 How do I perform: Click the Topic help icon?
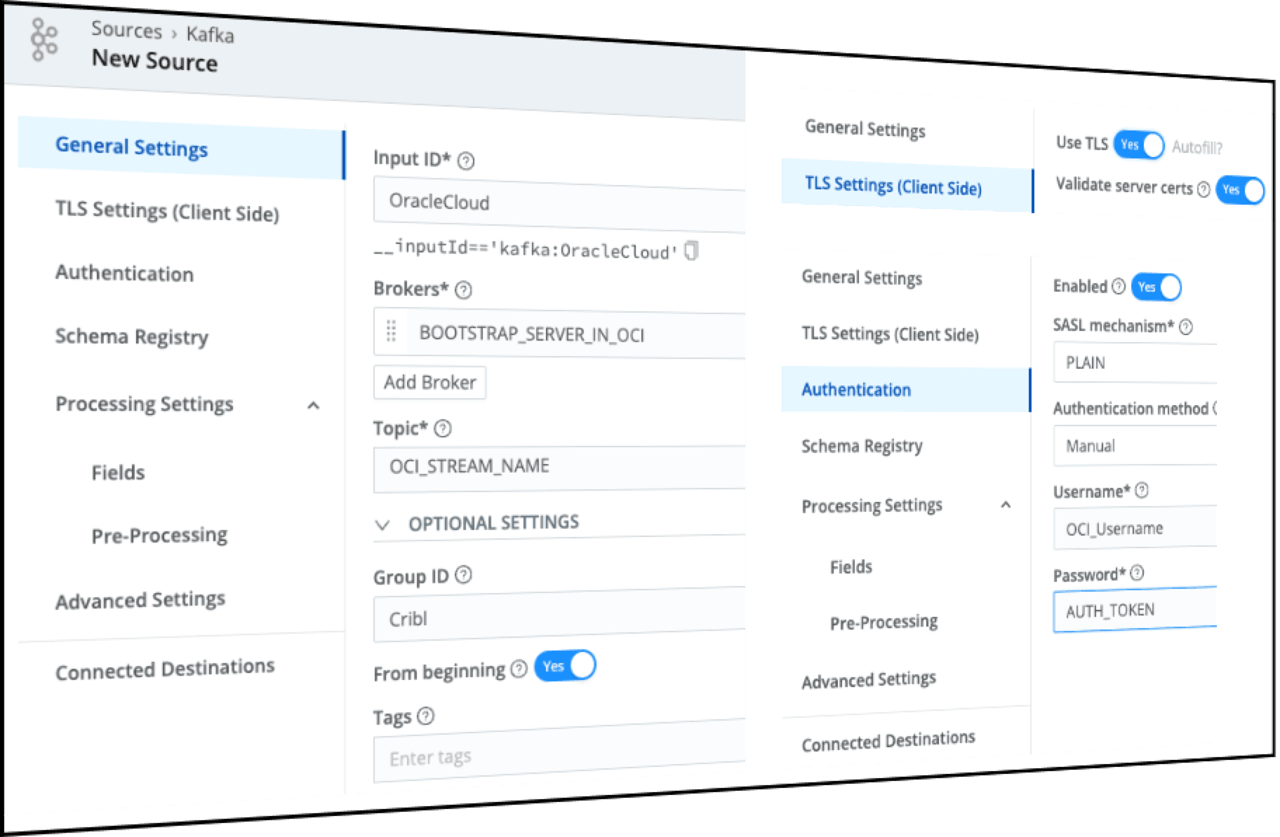point(443,428)
